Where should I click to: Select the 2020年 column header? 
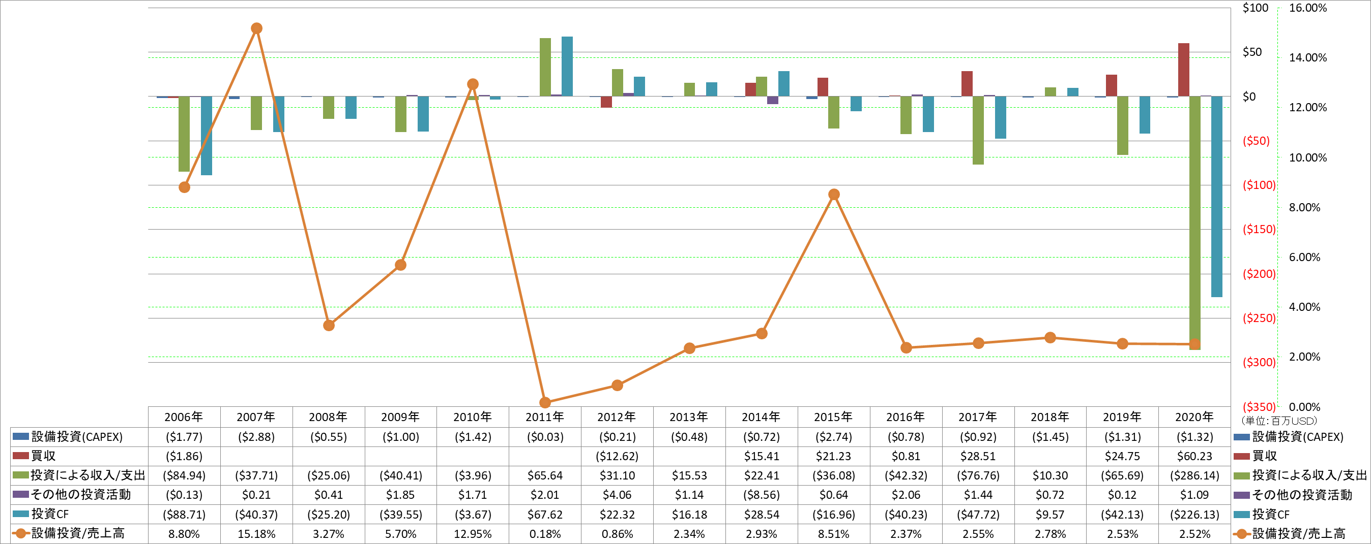(x=1194, y=417)
